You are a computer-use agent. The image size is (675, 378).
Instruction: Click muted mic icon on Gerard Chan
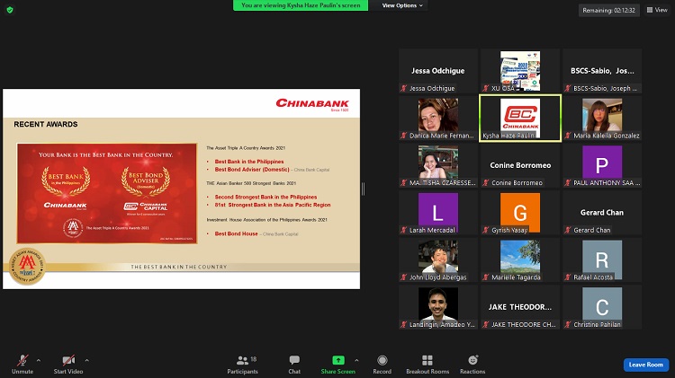click(x=568, y=230)
